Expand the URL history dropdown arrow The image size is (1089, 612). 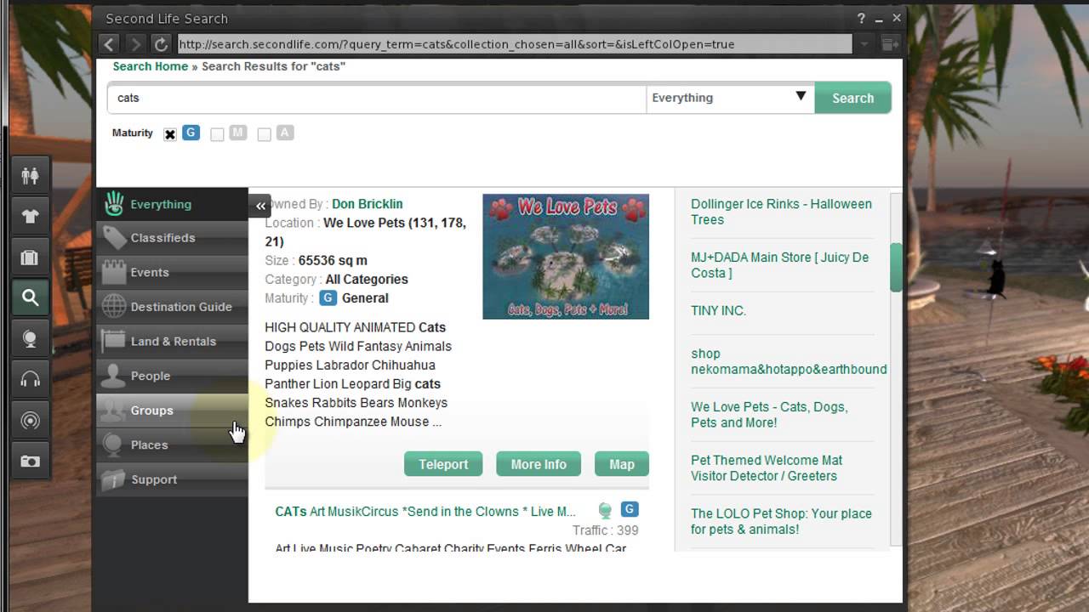864,44
